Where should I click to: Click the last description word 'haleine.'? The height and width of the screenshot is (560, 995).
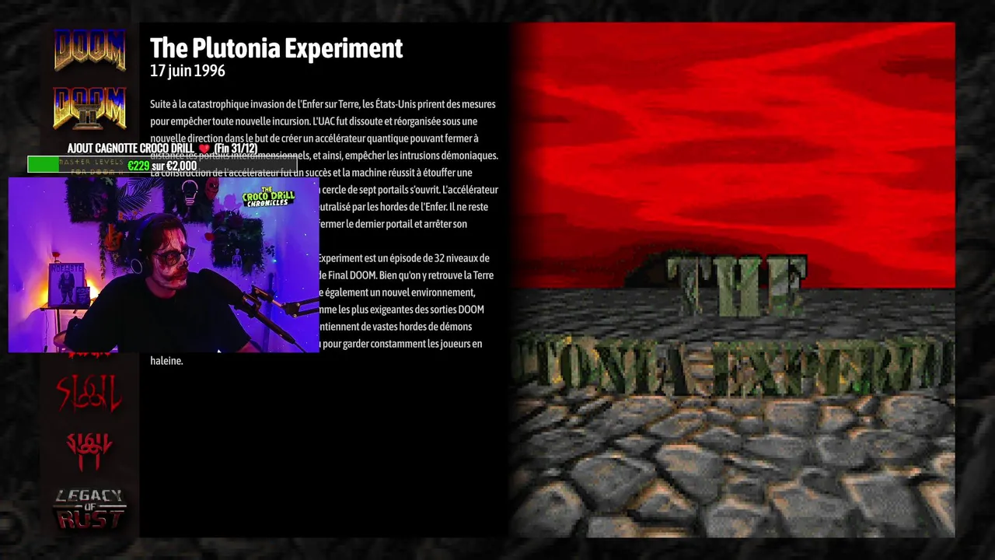coord(166,361)
